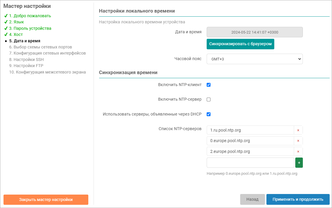Screen dimensions: 332x208
Task: Enable the NTP server checkbox
Action: pyautogui.click(x=208, y=99)
